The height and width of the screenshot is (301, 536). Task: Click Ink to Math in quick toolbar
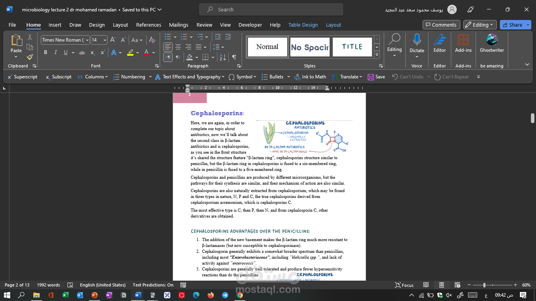310,77
